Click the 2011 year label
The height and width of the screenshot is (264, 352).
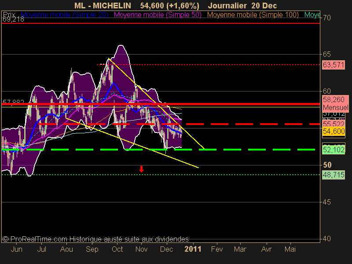(x=193, y=249)
